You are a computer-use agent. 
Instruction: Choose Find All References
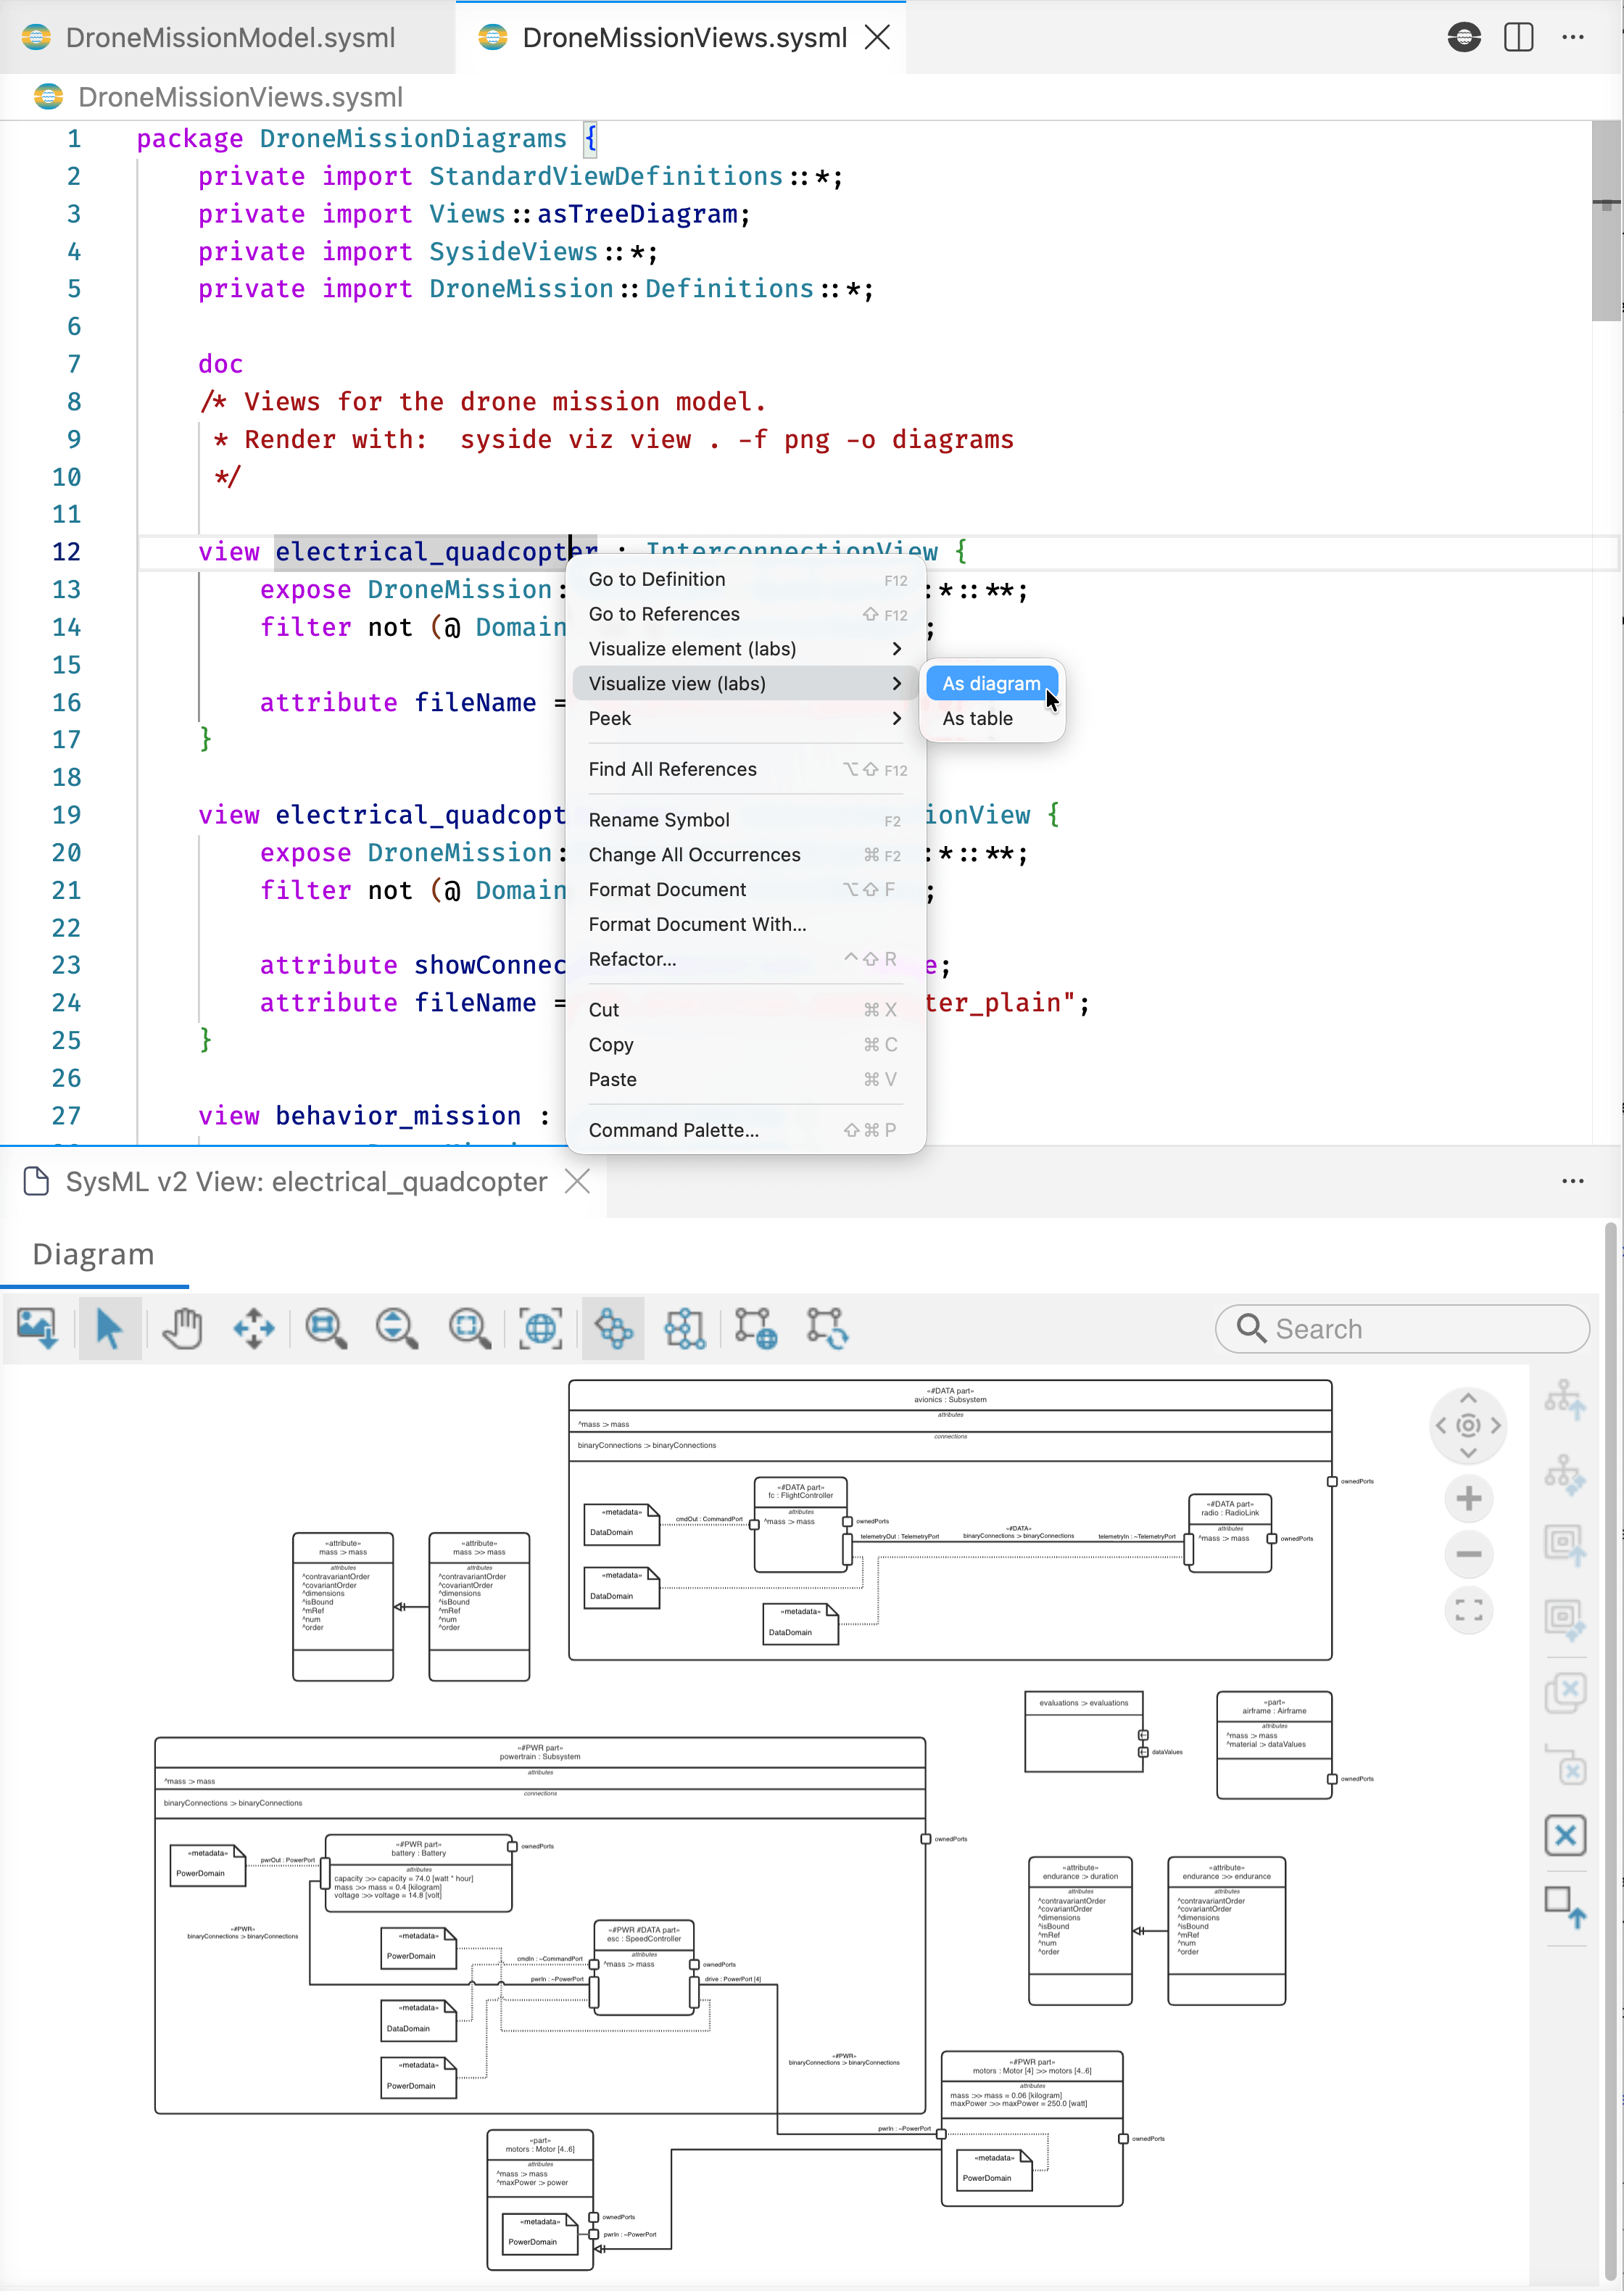click(x=746, y=769)
